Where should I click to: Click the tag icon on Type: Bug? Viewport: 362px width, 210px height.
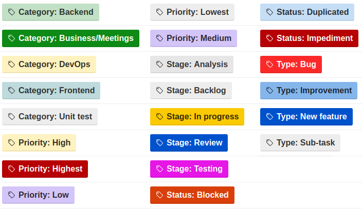[x=270, y=65]
